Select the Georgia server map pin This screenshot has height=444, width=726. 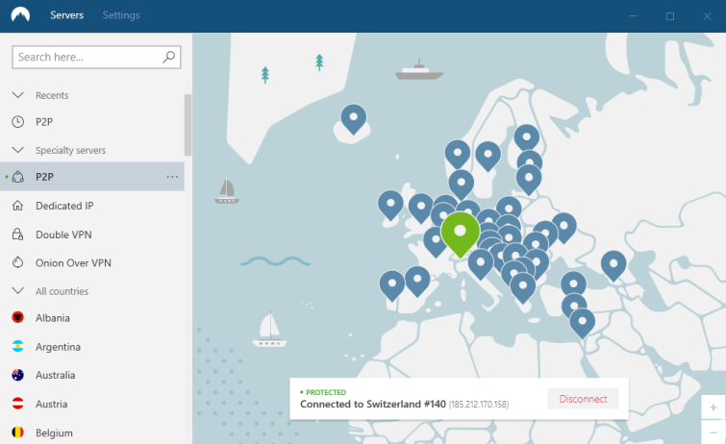[613, 266]
